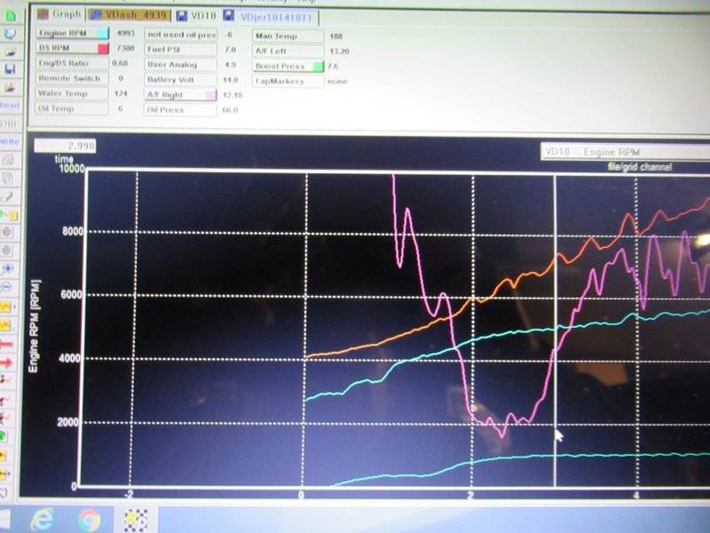Toggle the Water Temp channel

point(72,93)
